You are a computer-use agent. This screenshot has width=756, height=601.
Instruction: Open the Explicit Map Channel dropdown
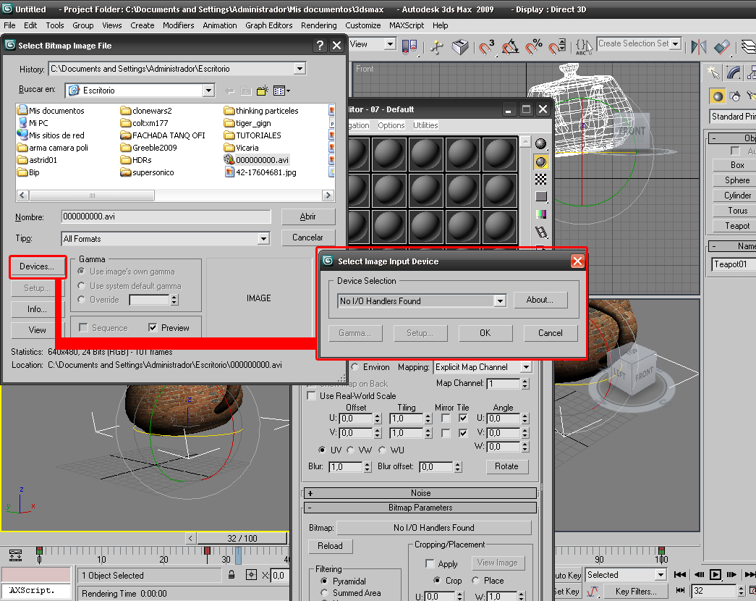pos(526,367)
